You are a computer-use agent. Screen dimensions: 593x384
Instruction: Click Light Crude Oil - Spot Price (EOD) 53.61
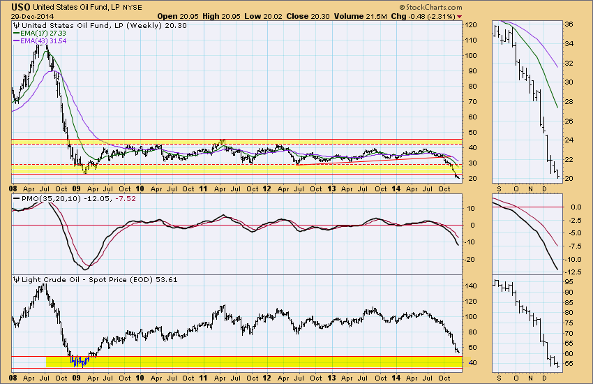click(100, 279)
